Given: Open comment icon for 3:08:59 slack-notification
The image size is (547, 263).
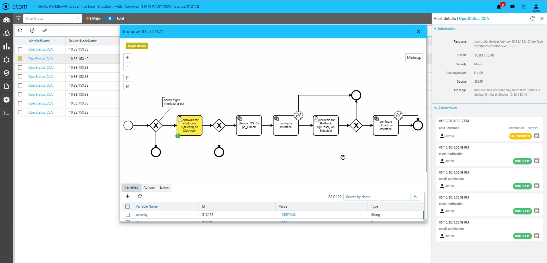Looking at the screenshot, I should point(537,161).
